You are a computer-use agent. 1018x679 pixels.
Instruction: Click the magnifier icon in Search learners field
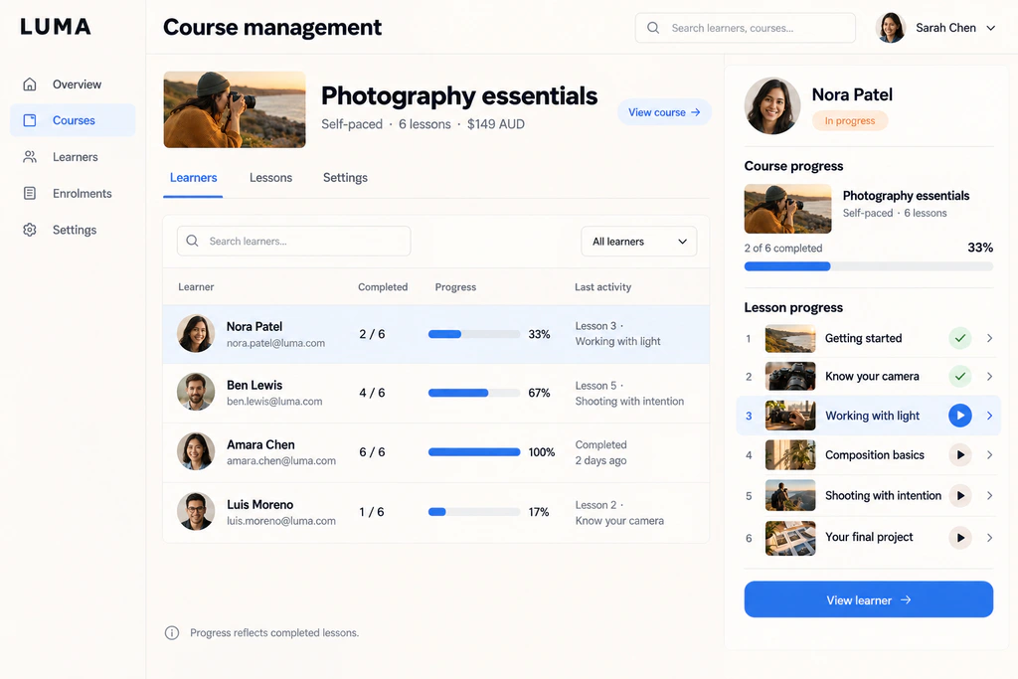point(192,241)
